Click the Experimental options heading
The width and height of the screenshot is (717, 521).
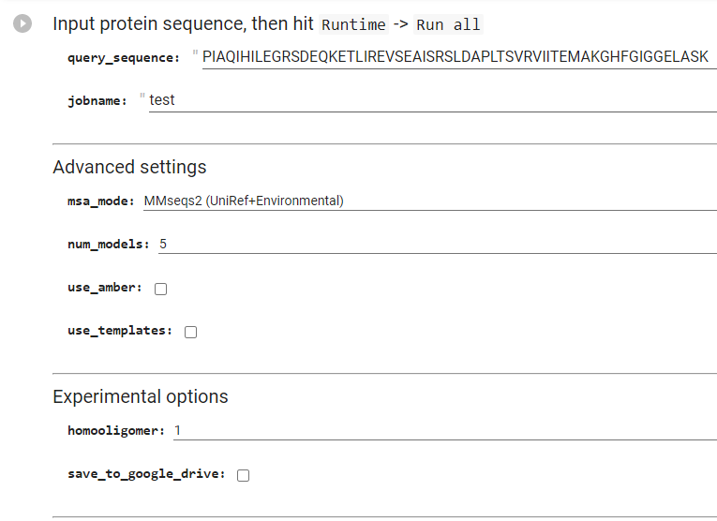141,396
